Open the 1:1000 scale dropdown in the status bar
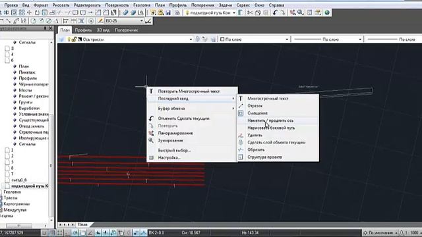Viewport: 422px width, 237px height. (x=420, y=232)
